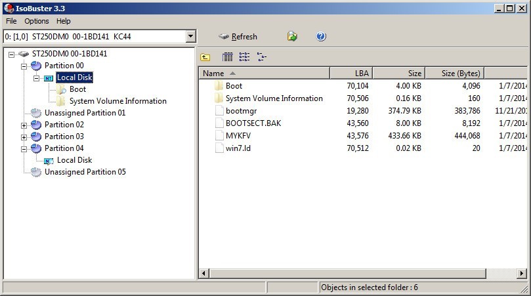
Task: Click the Partition 02 pie icon
Action: [36, 125]
